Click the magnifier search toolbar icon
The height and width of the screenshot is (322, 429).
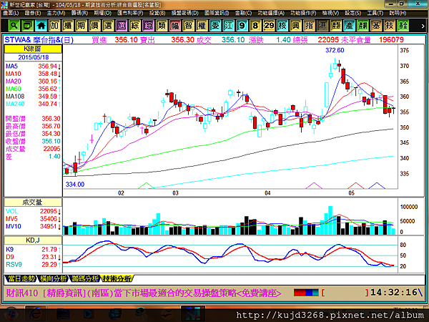point(14,26)
